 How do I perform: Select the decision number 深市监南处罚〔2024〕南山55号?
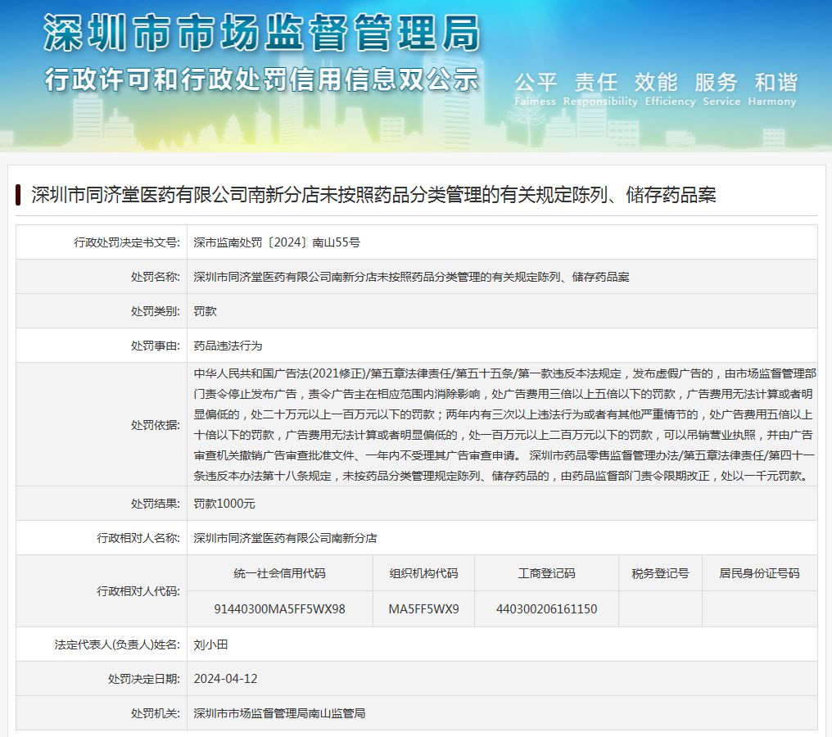(277, 242)
